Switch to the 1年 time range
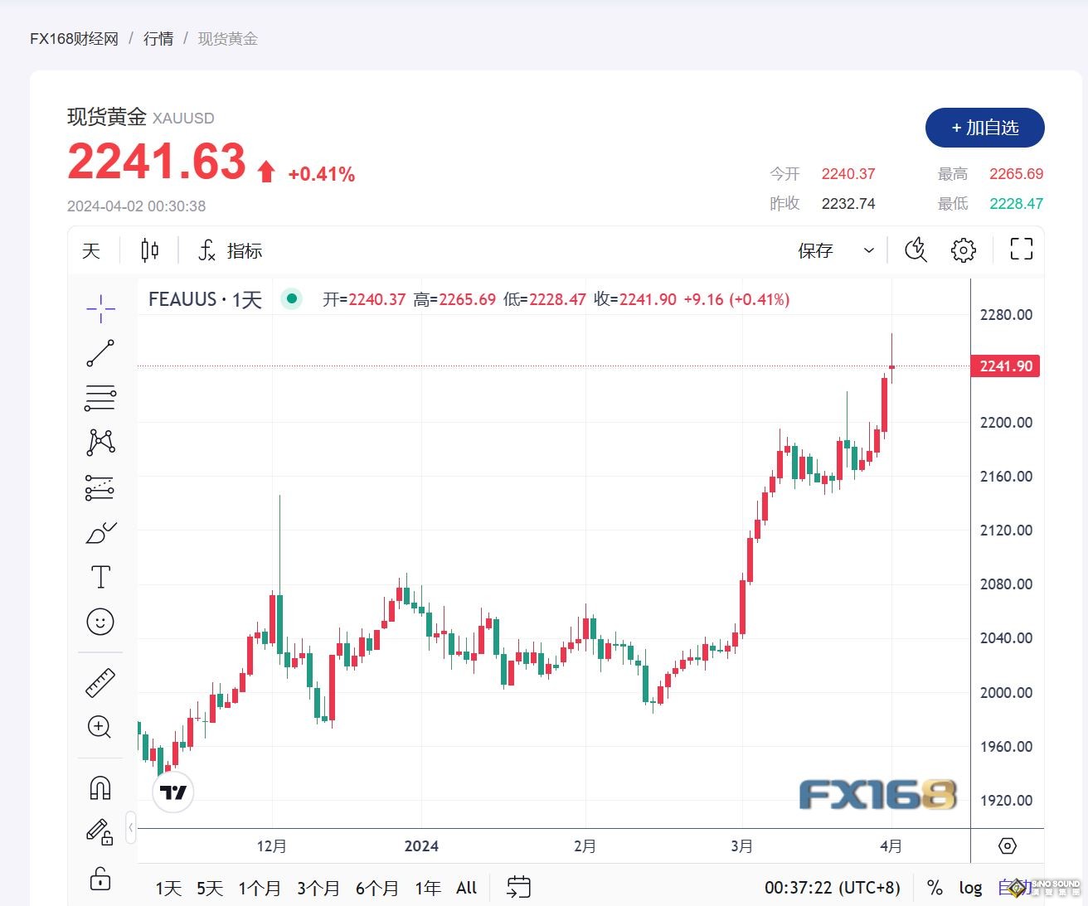Viewport: 1088px width, 906px height. click(x=426, y=887)
